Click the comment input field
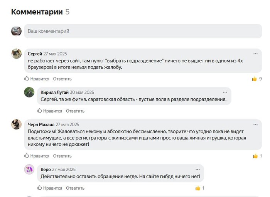The height and width of the screenshot is (197, 270). click(x=143, y=31)
